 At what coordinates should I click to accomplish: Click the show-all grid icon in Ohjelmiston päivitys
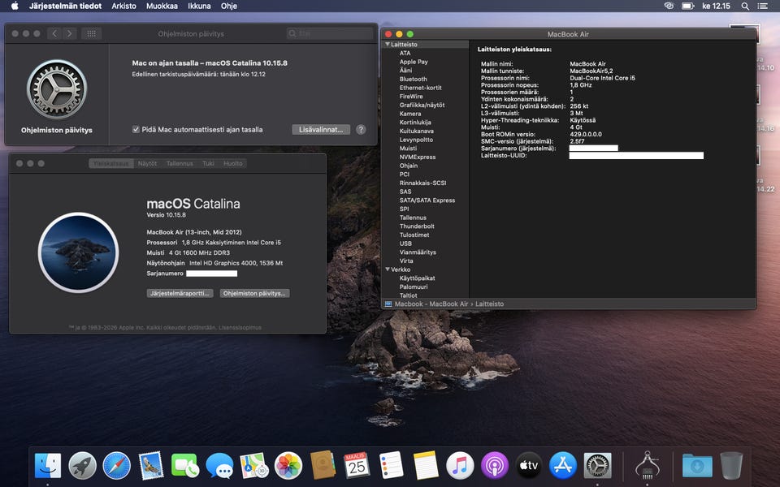[91, 33]
